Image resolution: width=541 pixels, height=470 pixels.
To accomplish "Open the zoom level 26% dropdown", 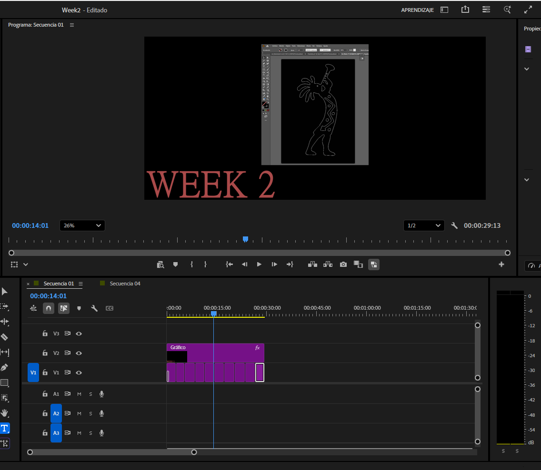I will [82, 225].
